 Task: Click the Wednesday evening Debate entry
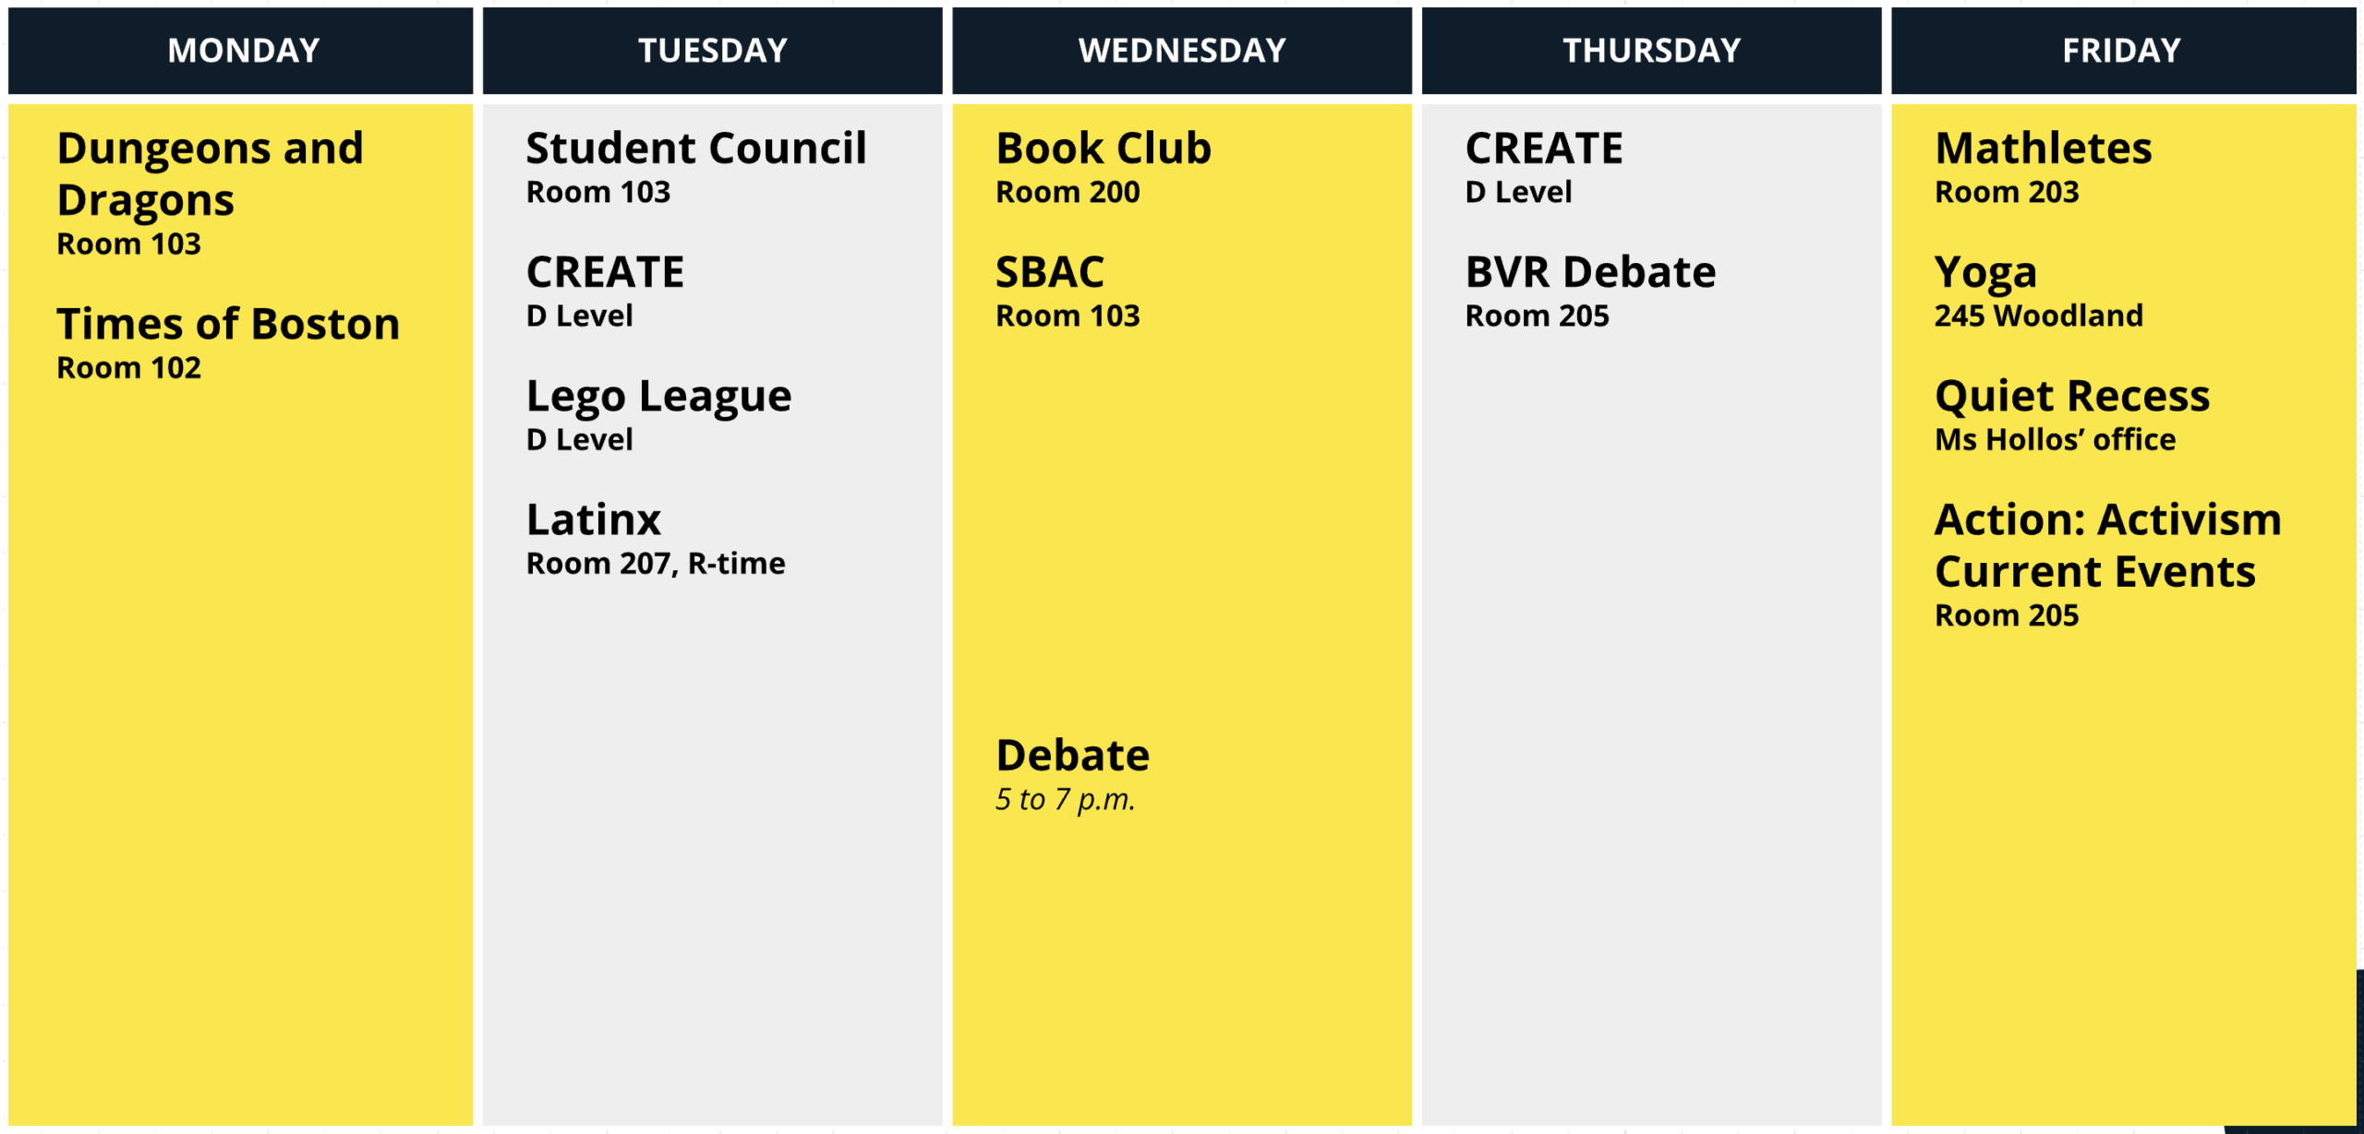[1072, 756]
